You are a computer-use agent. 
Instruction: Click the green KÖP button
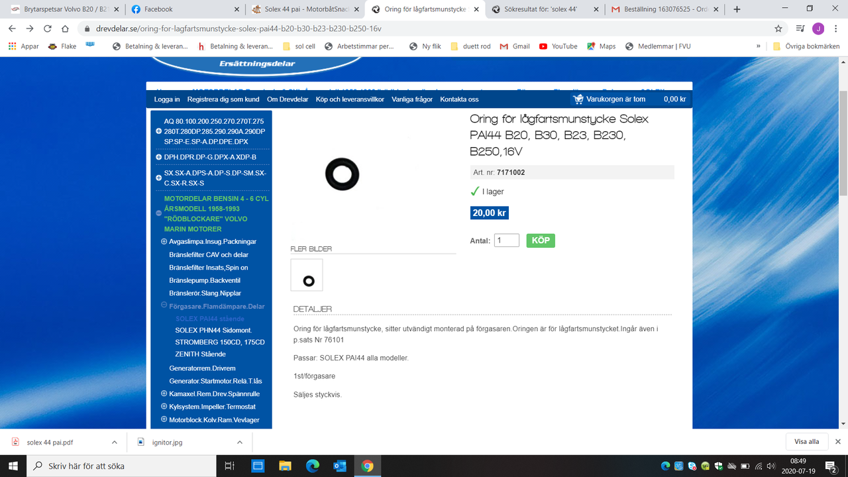541,240
